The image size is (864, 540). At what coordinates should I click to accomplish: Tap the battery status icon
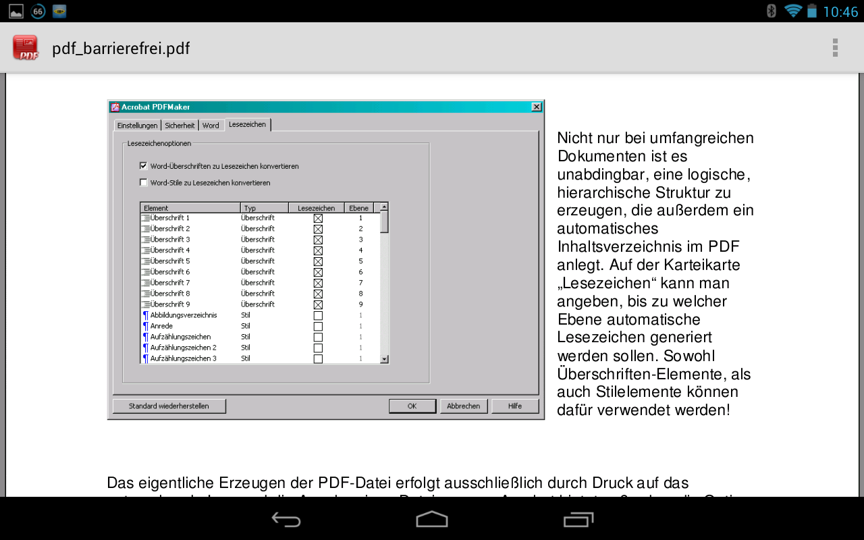point(811,11)
